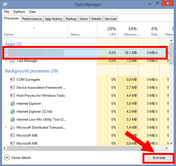The width and height of the screenshot is (176, 166).
Task: Click the Internet Low-Mic Utility Tool icon
Action: (13, 120)
